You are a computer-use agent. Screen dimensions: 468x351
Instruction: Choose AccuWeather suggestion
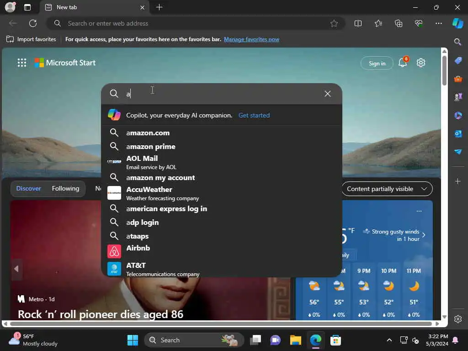point(222,193)
